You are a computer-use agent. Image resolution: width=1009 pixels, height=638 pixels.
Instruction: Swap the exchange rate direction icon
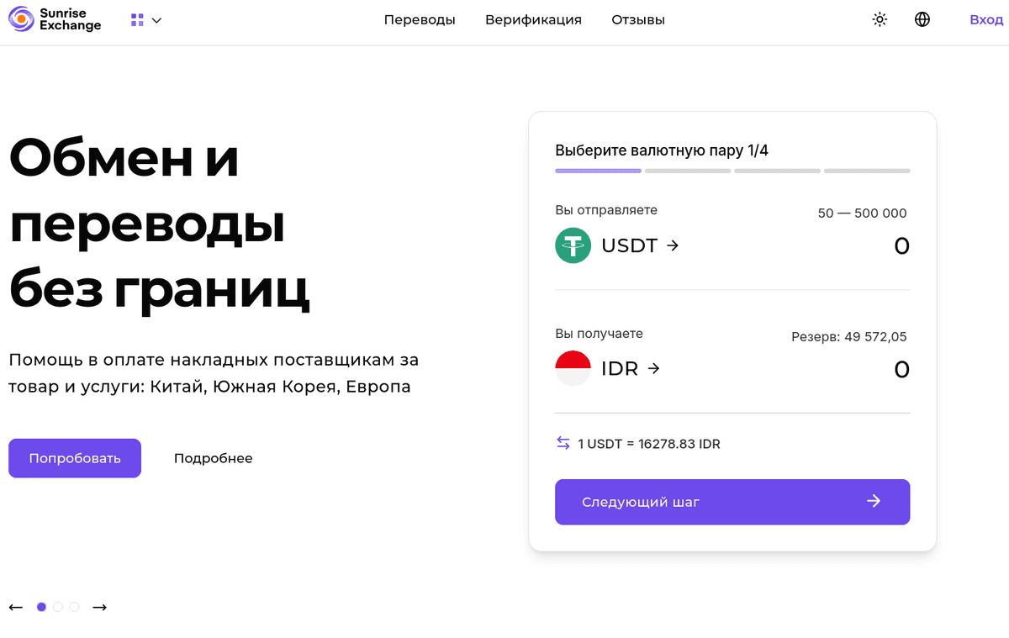563,443
